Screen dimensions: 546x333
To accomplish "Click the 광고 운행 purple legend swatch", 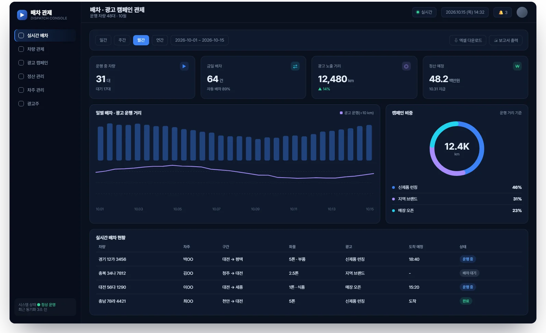I will click(x=341, y=113).
